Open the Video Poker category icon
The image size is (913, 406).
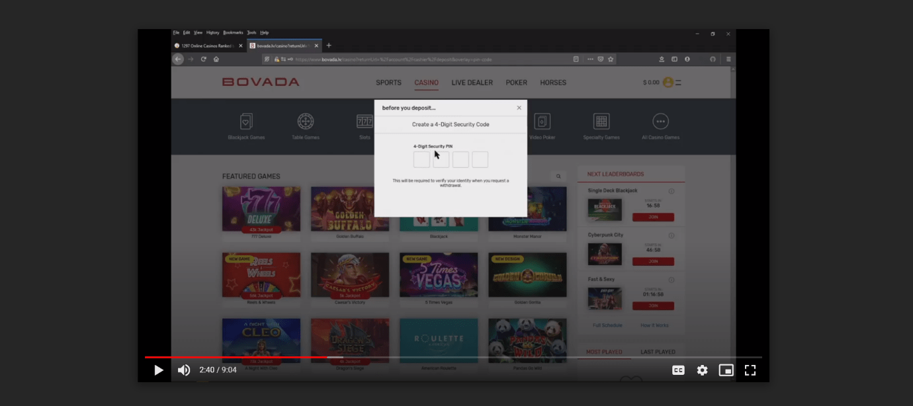point(543,122)
